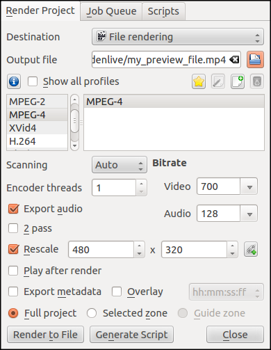Click format list scroll down arrow

pyautogui.click(x=74, y=146)
